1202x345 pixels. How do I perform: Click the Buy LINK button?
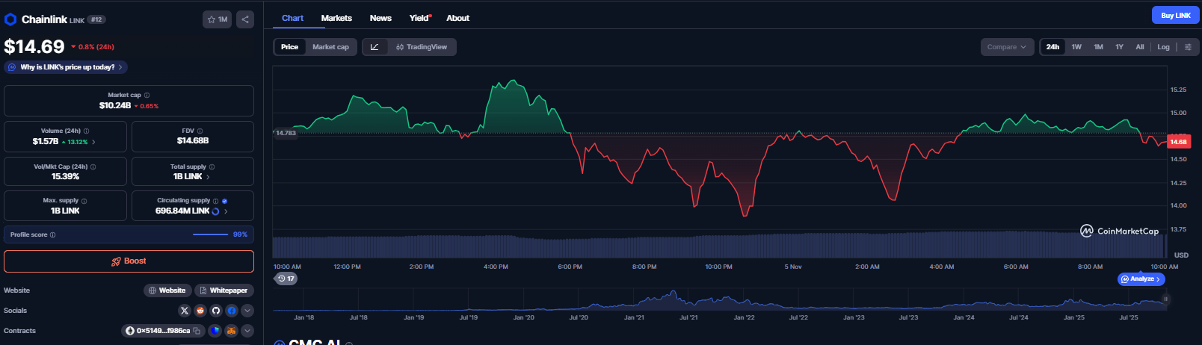[x=1175, y=15]
